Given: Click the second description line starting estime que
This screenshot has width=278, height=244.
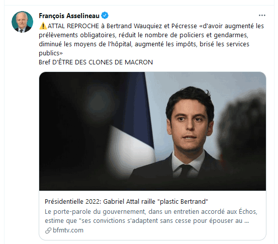Looking at the screenshot, I should tap(147, 221).
